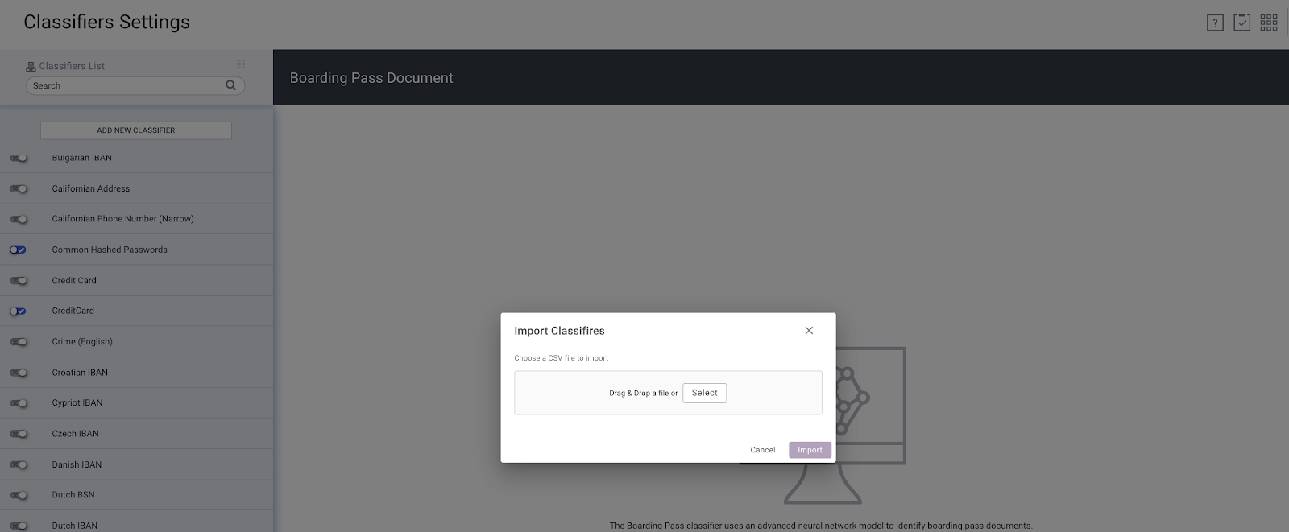
Task: Select Cypriot IBAN in the list
Action: point(136,402)
